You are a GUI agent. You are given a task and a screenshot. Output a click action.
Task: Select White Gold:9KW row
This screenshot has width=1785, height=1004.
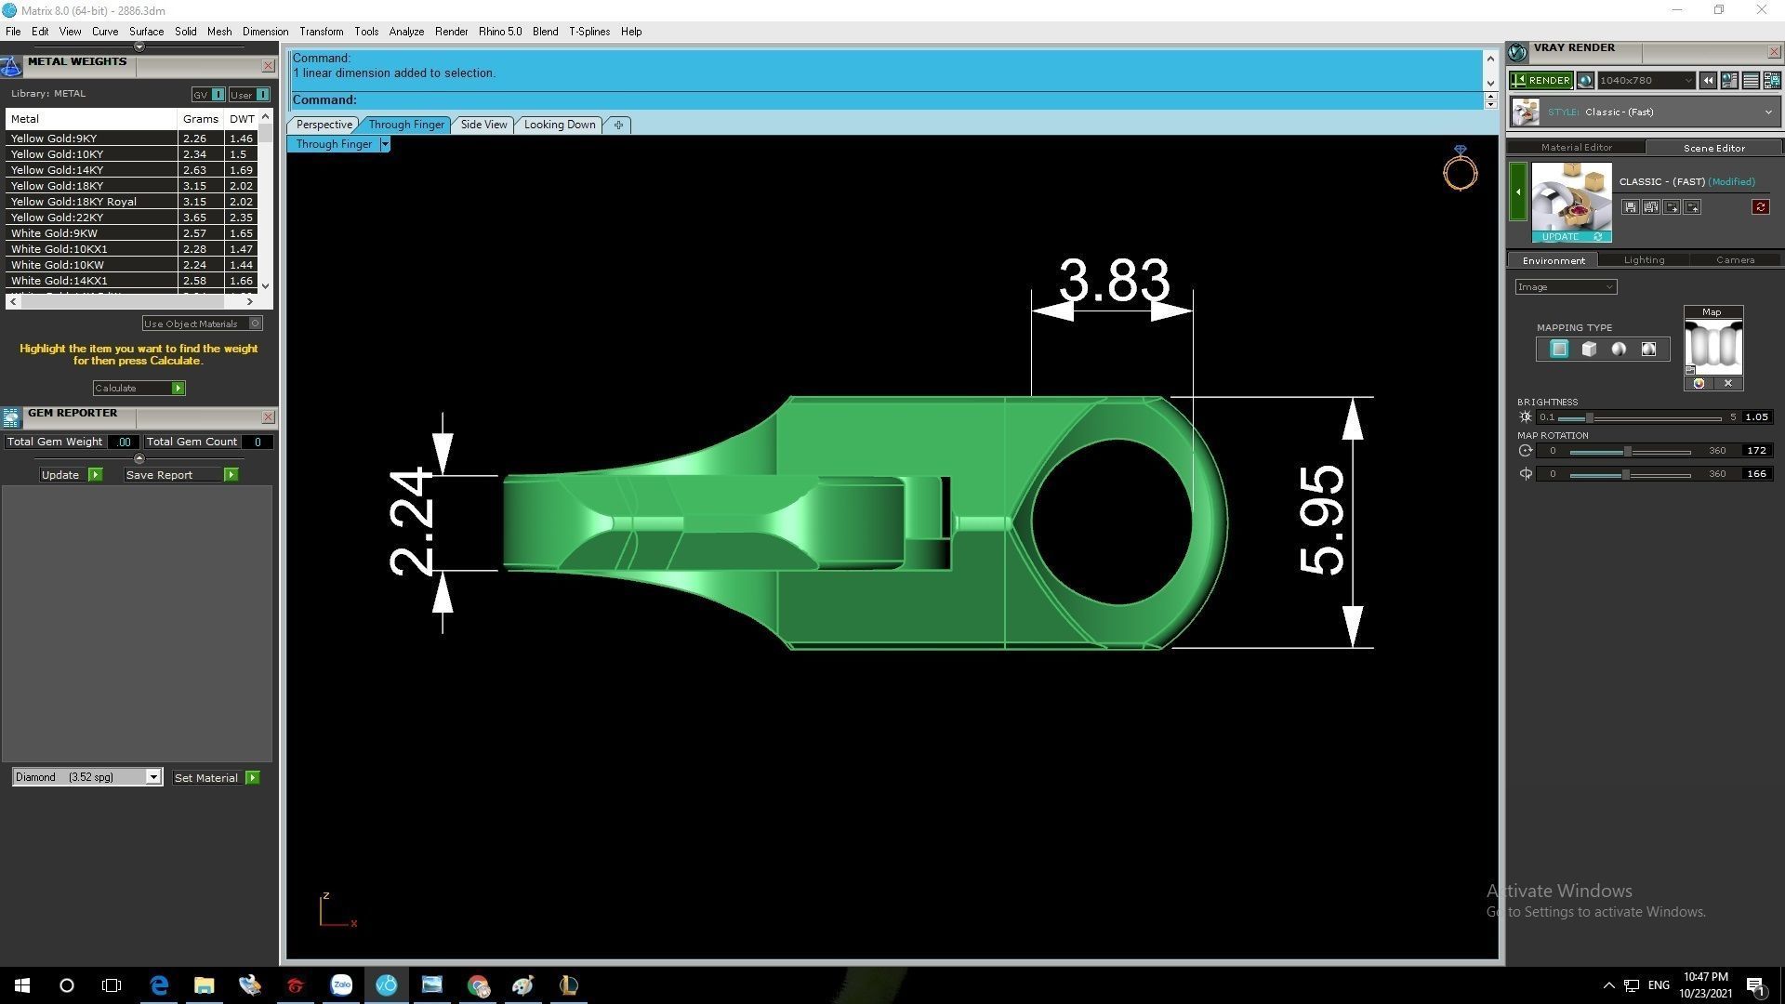[x=131, y=233]
